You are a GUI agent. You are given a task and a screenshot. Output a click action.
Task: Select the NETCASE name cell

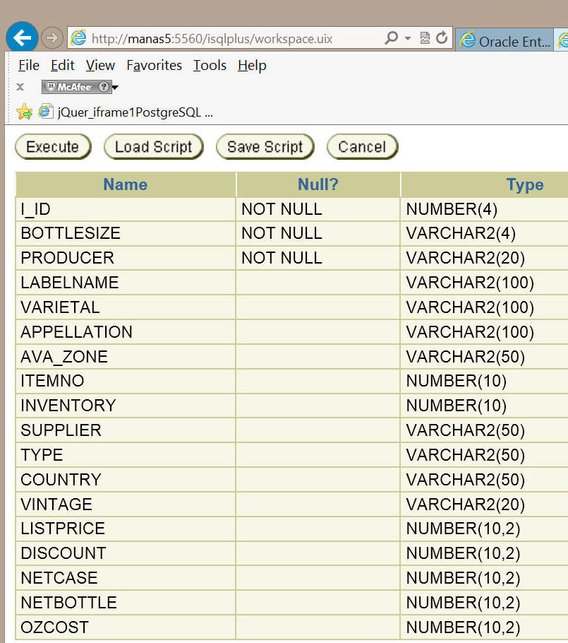(x=126, y=578)
